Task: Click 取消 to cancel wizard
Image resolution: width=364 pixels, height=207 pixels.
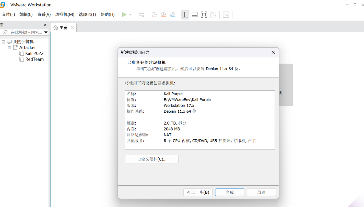Action: point(261,192)
